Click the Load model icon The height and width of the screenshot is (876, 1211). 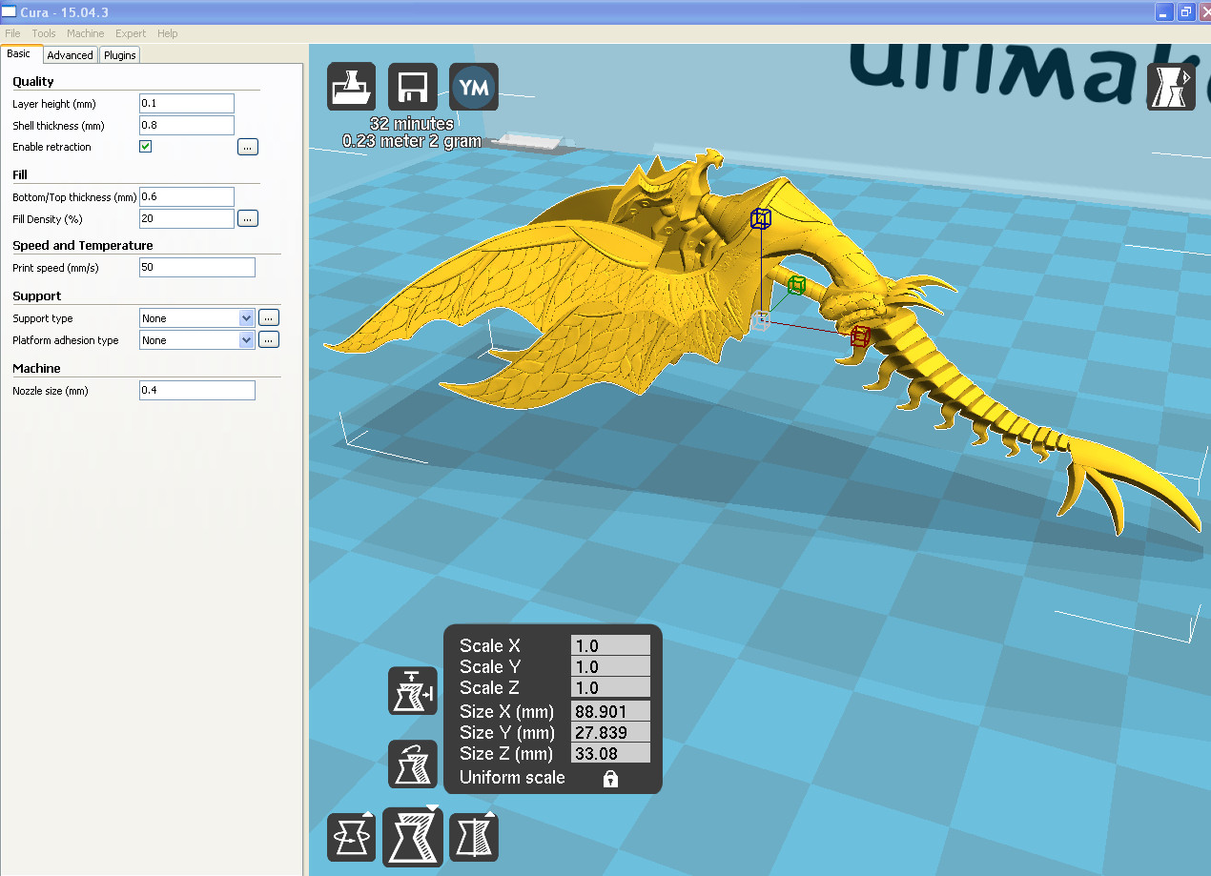pyautogui.click(x=351, y=88)
